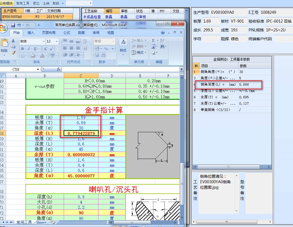Click cell C58 value 0.779422879
293x227 pixels.
tap(81, 133)
